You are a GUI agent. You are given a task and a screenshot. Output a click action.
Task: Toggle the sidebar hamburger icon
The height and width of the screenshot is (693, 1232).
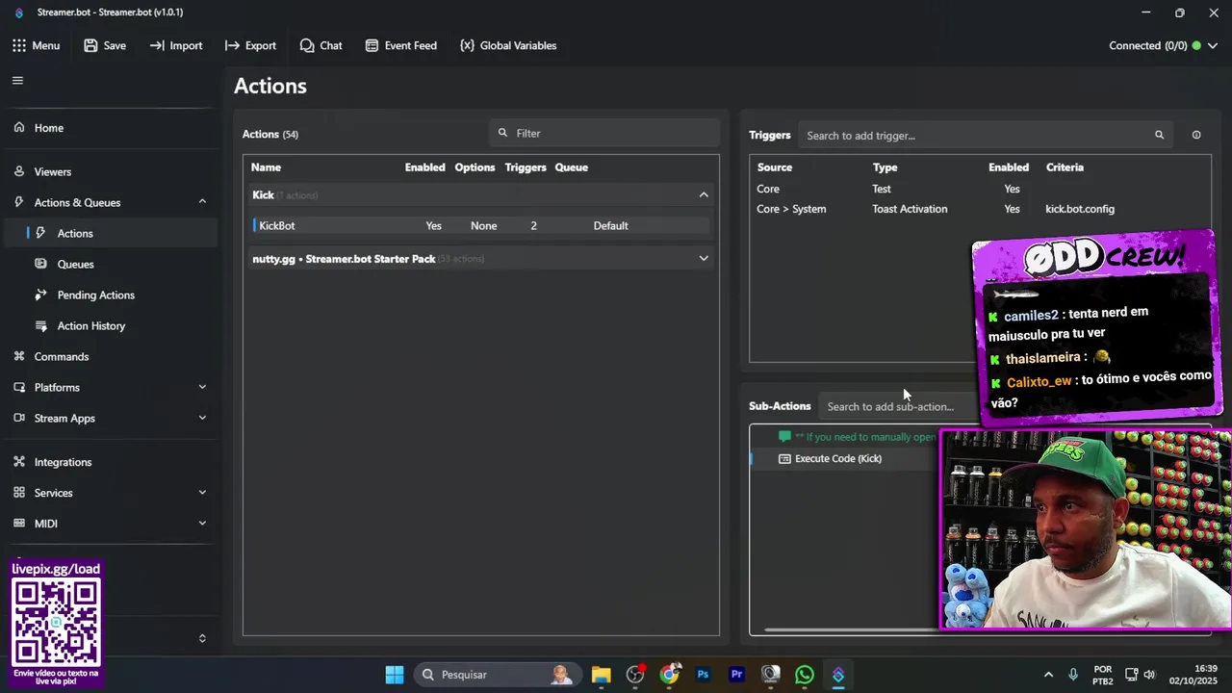(x=17, y=81)
